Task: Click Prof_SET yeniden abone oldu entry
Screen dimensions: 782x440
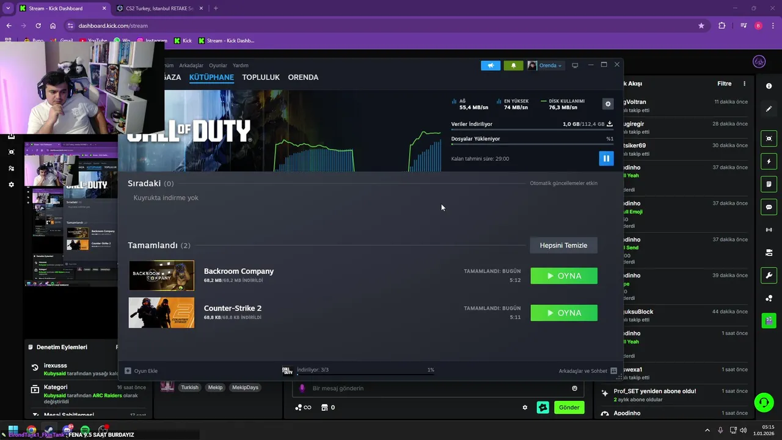Action: (x=674, y=395)
